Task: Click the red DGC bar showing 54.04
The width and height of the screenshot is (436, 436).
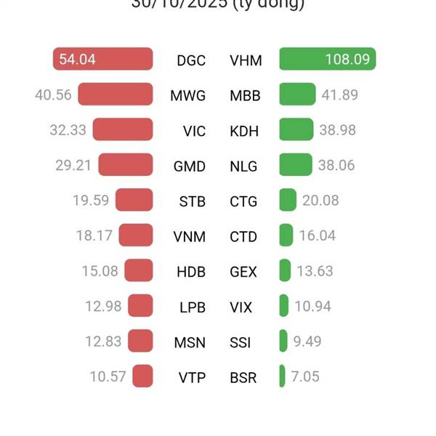Action: (102, 60)
